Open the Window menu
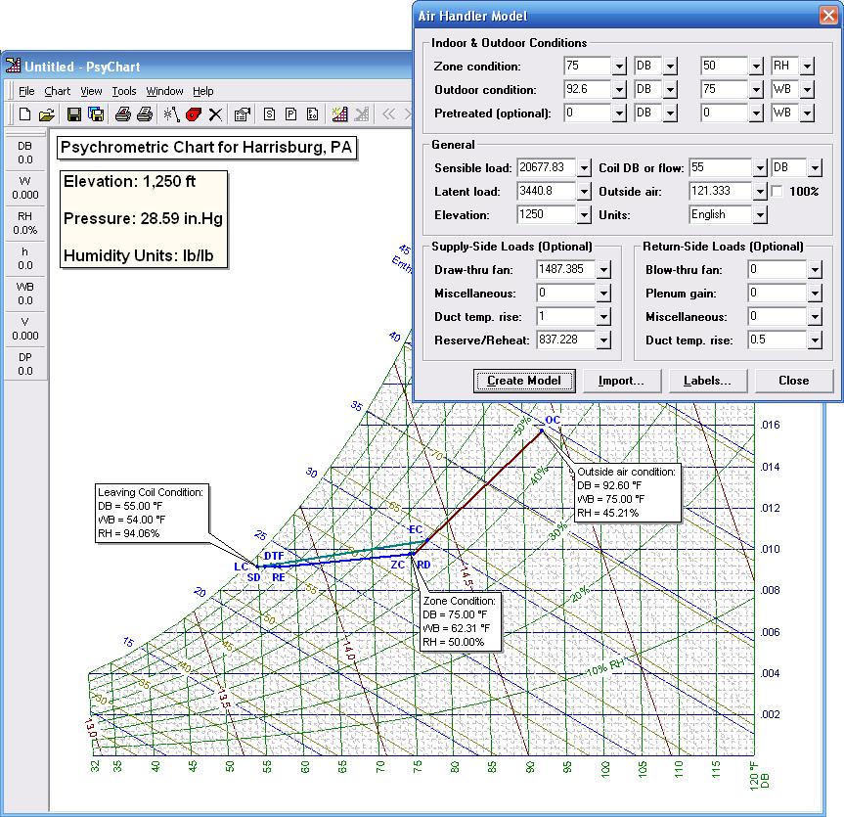 click(x=164, y=91)
